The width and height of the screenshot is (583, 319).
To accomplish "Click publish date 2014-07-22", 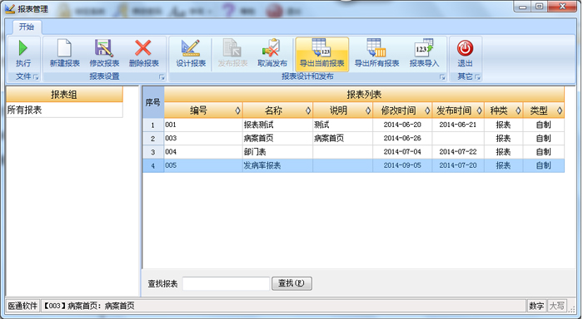I will 458,152.
